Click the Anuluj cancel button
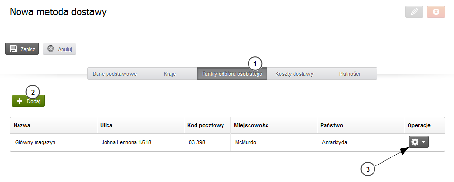This screenshot has height=182, width=454. [x=59, y=49]
